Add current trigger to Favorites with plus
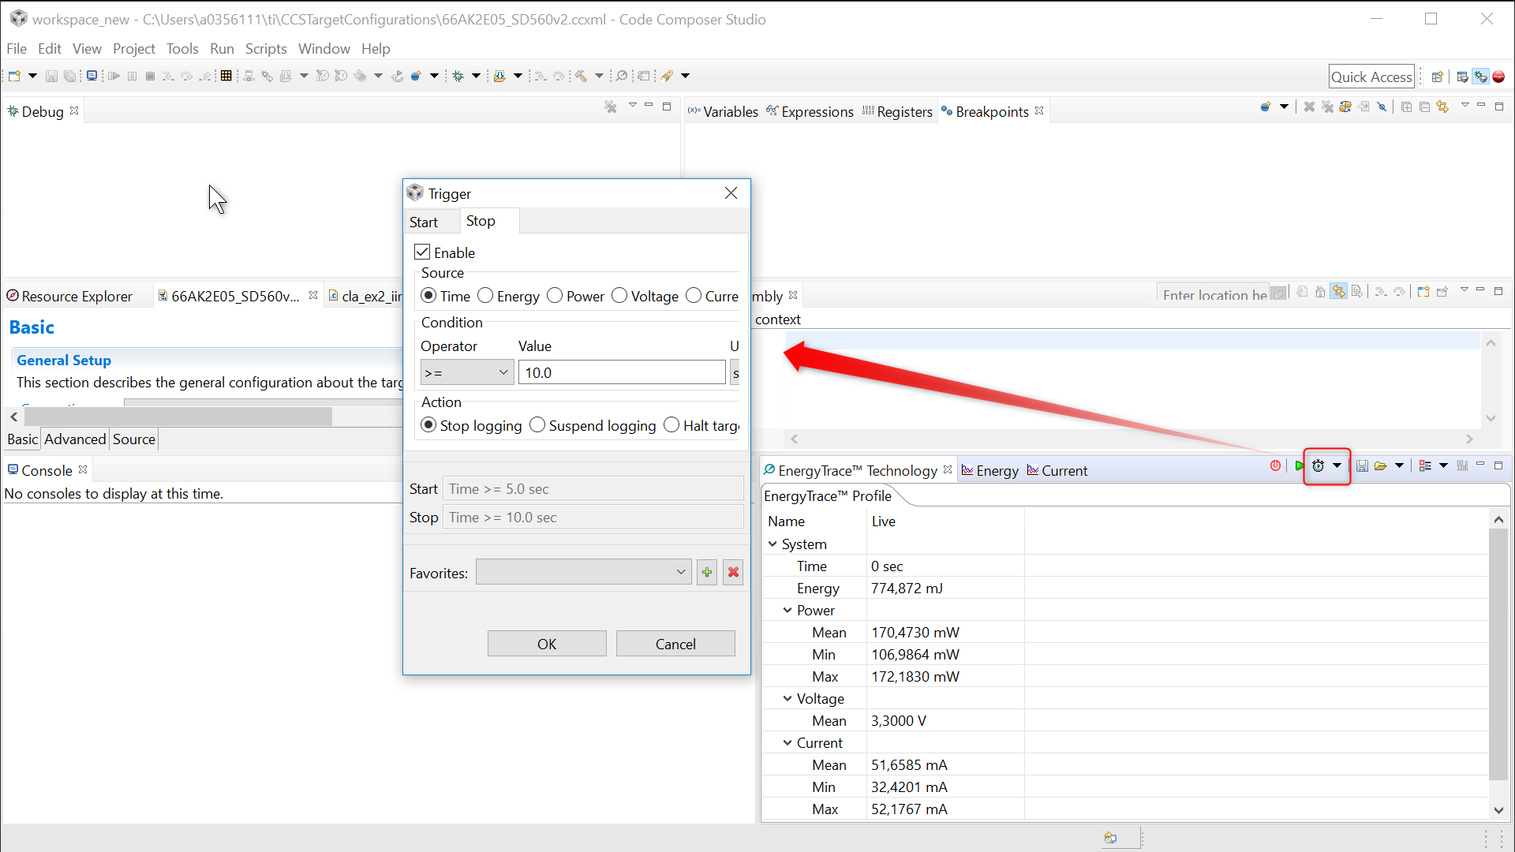 click(707, 573)
